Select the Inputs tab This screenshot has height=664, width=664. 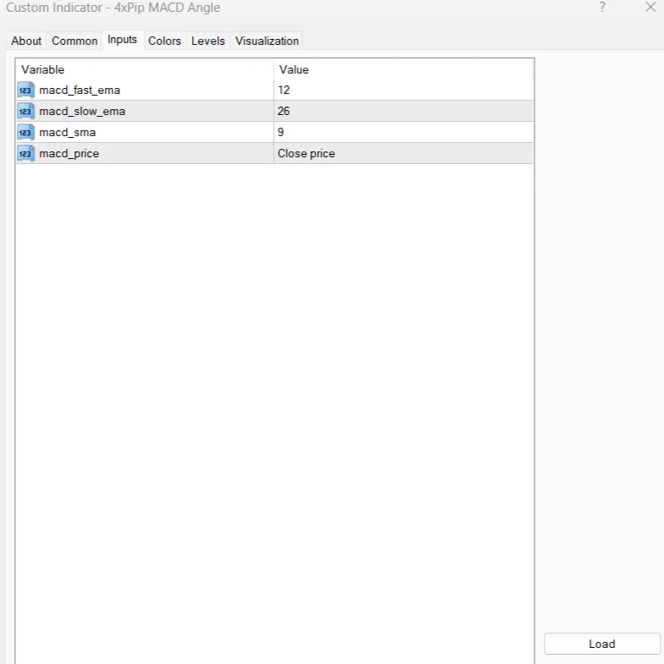tap(123, 40)
